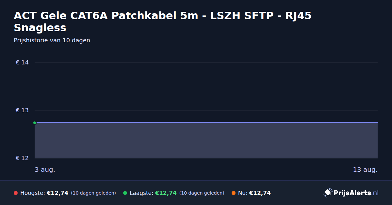Click the red dot beside Hoogste
Screen dimensions: 392x205
click(16, 193)
